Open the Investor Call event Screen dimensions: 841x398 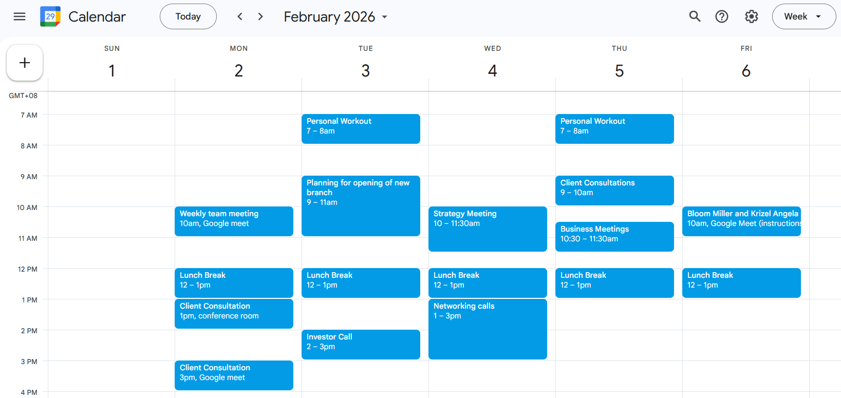point(361,344)
